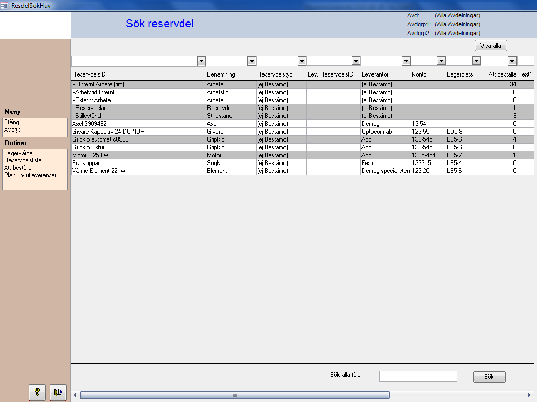Viewport: 537px width, 402px height.
Task: Click the exit door icon
Action: coord(58,392)
